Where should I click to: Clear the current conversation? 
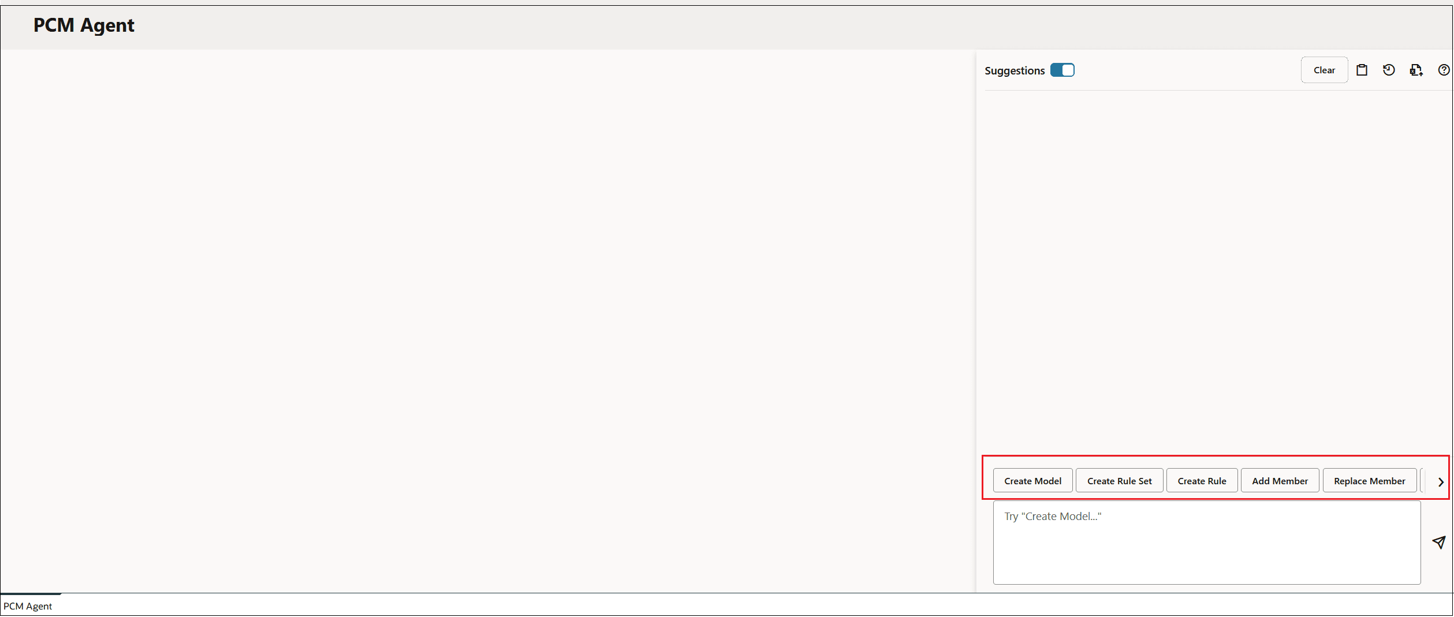[1325, 70]
